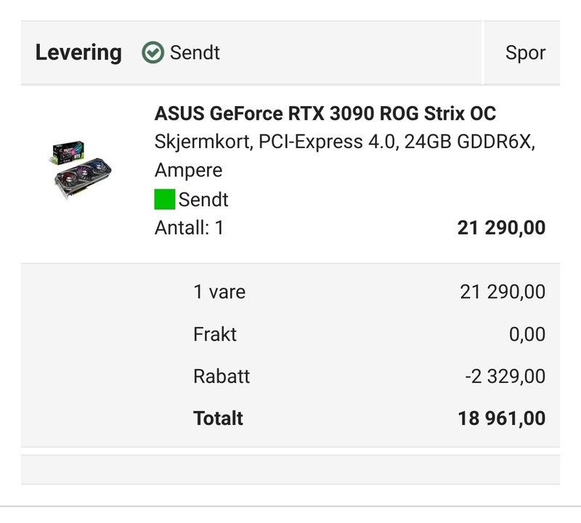The height and width of the screenshot is (523, 581).
Task: Click the discount amount -2 329,00
Action: (505, 376)
